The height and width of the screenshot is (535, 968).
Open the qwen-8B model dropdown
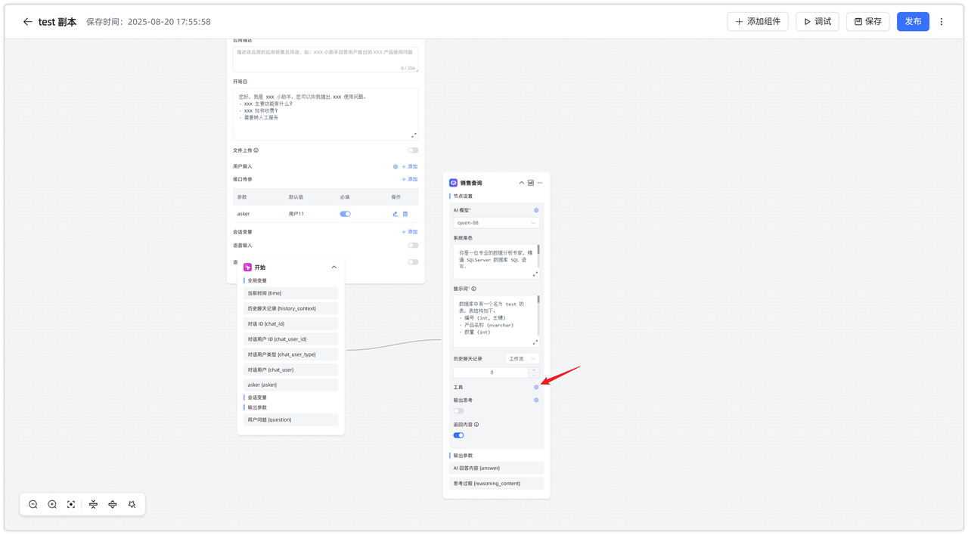496,222
